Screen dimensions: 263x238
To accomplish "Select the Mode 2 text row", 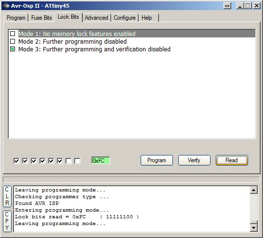I will [x=72, y=41].
